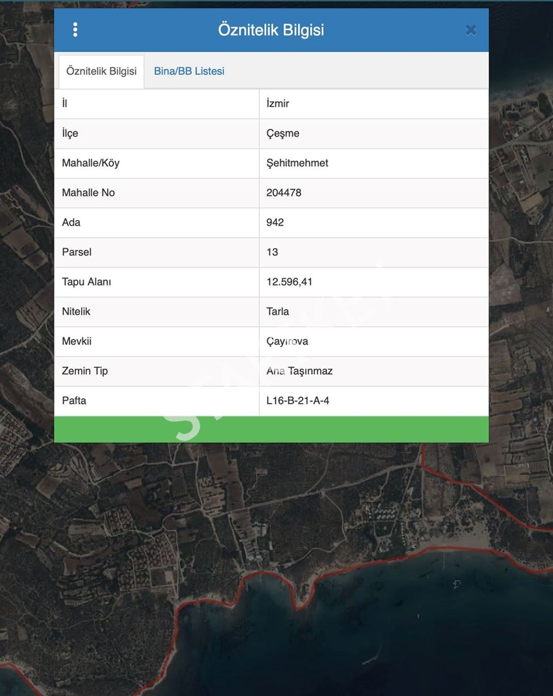Select the value "12.596,41"
This screenshot has height=696, width=553.
coord(290,282)
